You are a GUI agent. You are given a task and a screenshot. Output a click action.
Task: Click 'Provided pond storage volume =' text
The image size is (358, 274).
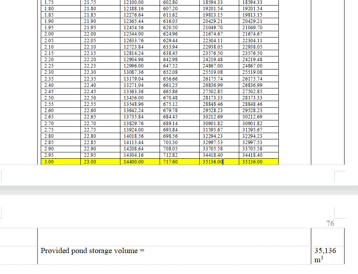pos(92,251)
